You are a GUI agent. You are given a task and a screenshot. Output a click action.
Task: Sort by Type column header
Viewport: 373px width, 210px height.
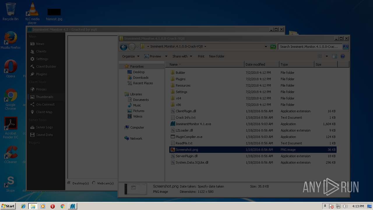[297, 64]
